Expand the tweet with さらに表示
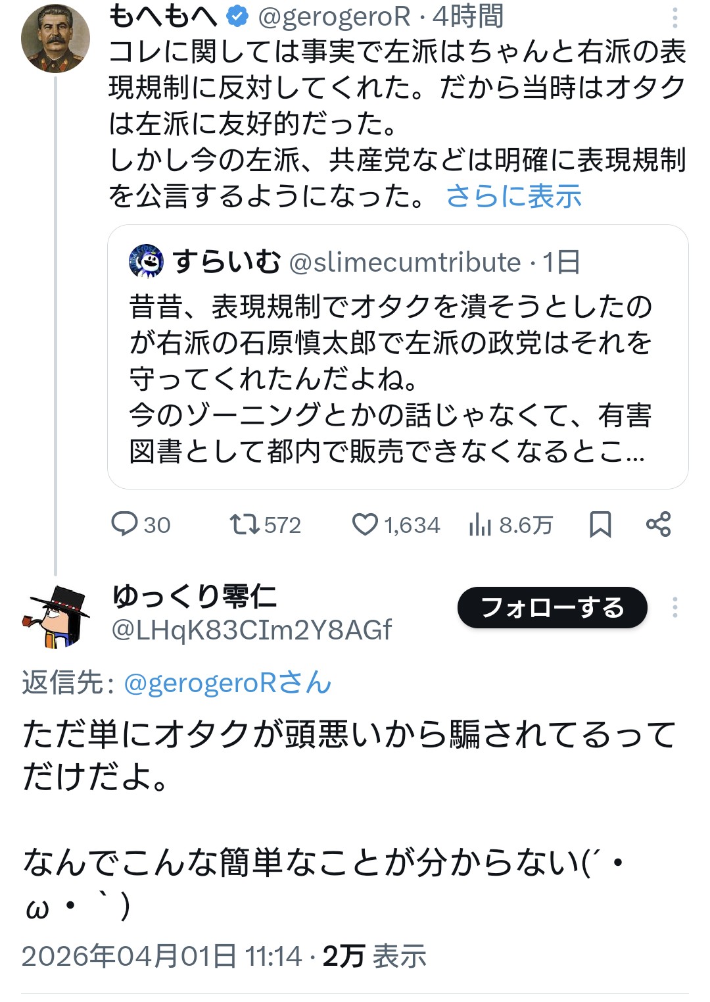Image resolution: width=710 pixels, height=1002 pixels. point(514,196)
